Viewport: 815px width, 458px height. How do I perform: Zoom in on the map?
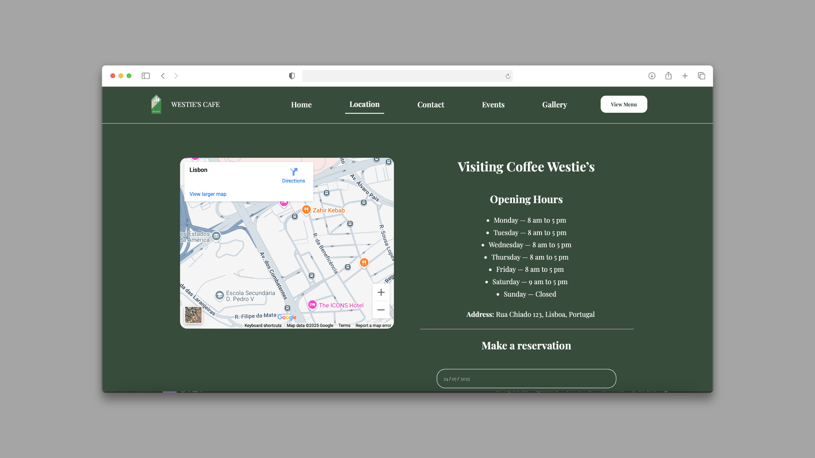click(381, 293)
